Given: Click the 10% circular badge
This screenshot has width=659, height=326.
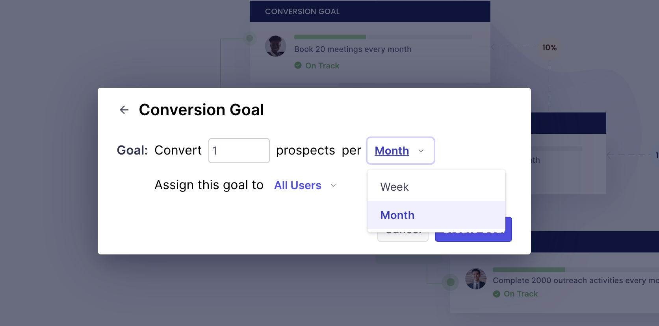Looking at the screenshot, I should (x=549, y=48).
